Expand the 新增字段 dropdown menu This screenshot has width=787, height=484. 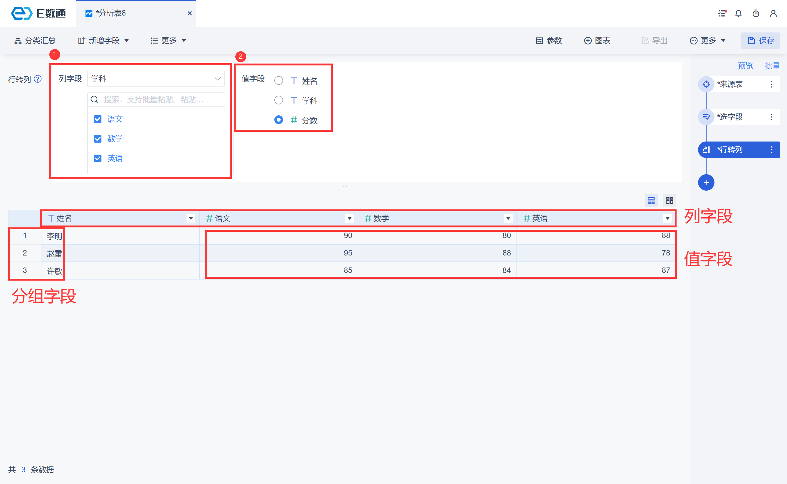(x=103, y=41)
